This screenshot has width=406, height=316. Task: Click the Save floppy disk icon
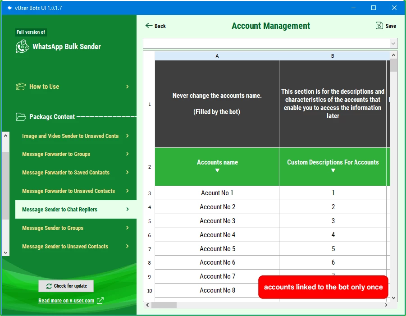point(379,25)
